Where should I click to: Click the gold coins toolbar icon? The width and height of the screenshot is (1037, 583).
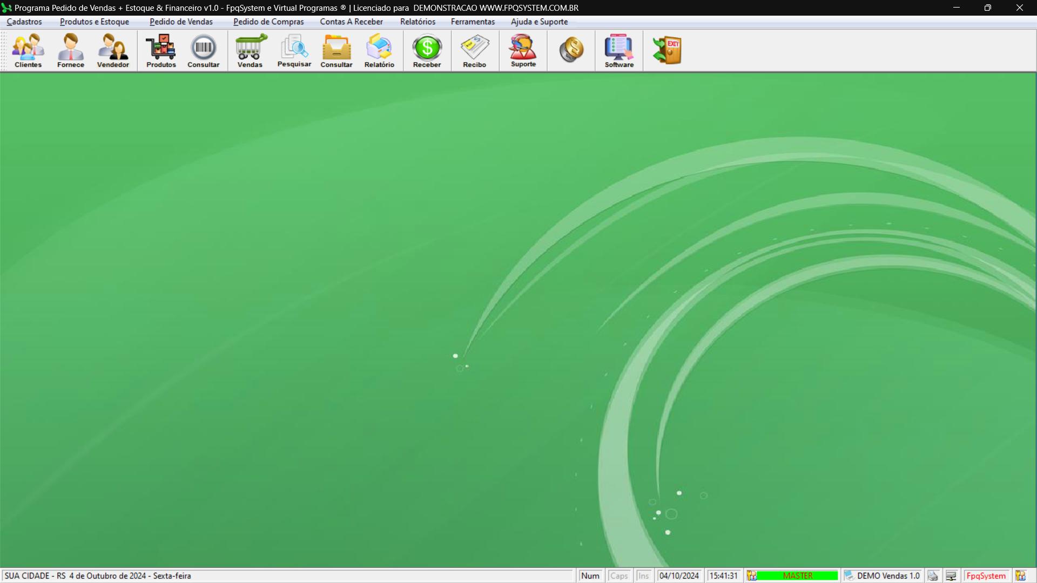(571, 50)
